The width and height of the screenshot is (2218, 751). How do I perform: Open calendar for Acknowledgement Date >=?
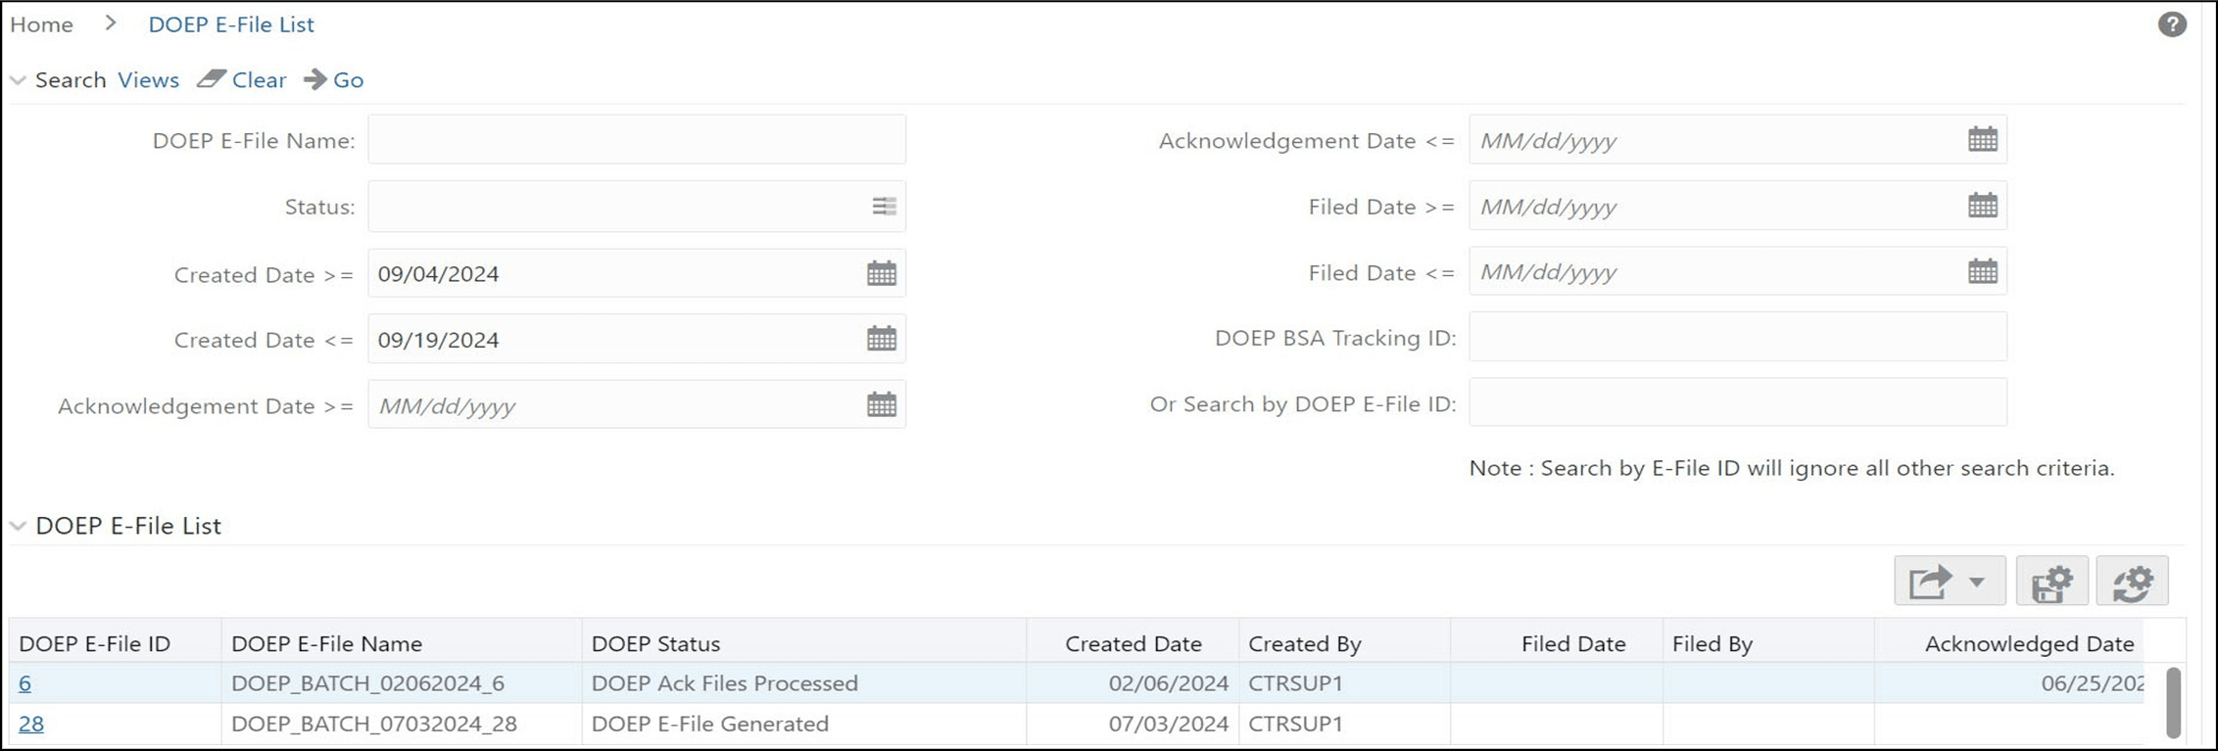point(882,404)
